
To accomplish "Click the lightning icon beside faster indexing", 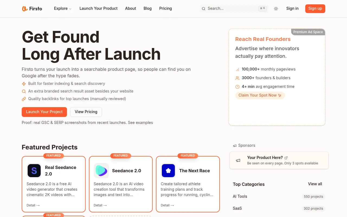I will [x=24, y=84].
